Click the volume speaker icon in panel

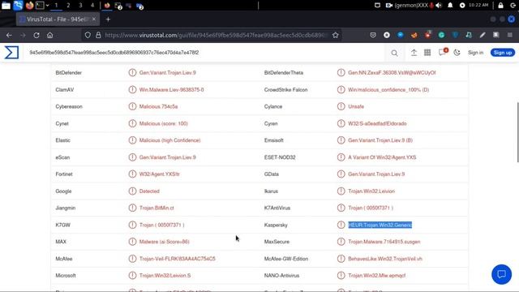click(x=439, y=6)
